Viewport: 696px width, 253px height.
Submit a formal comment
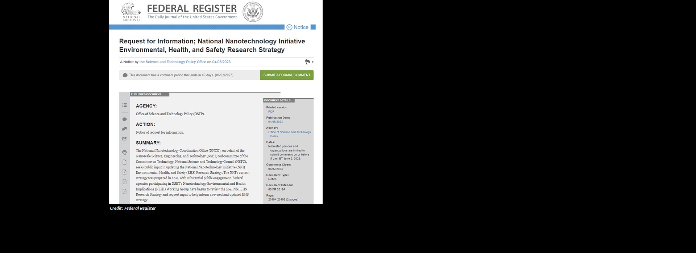point(287,75)
